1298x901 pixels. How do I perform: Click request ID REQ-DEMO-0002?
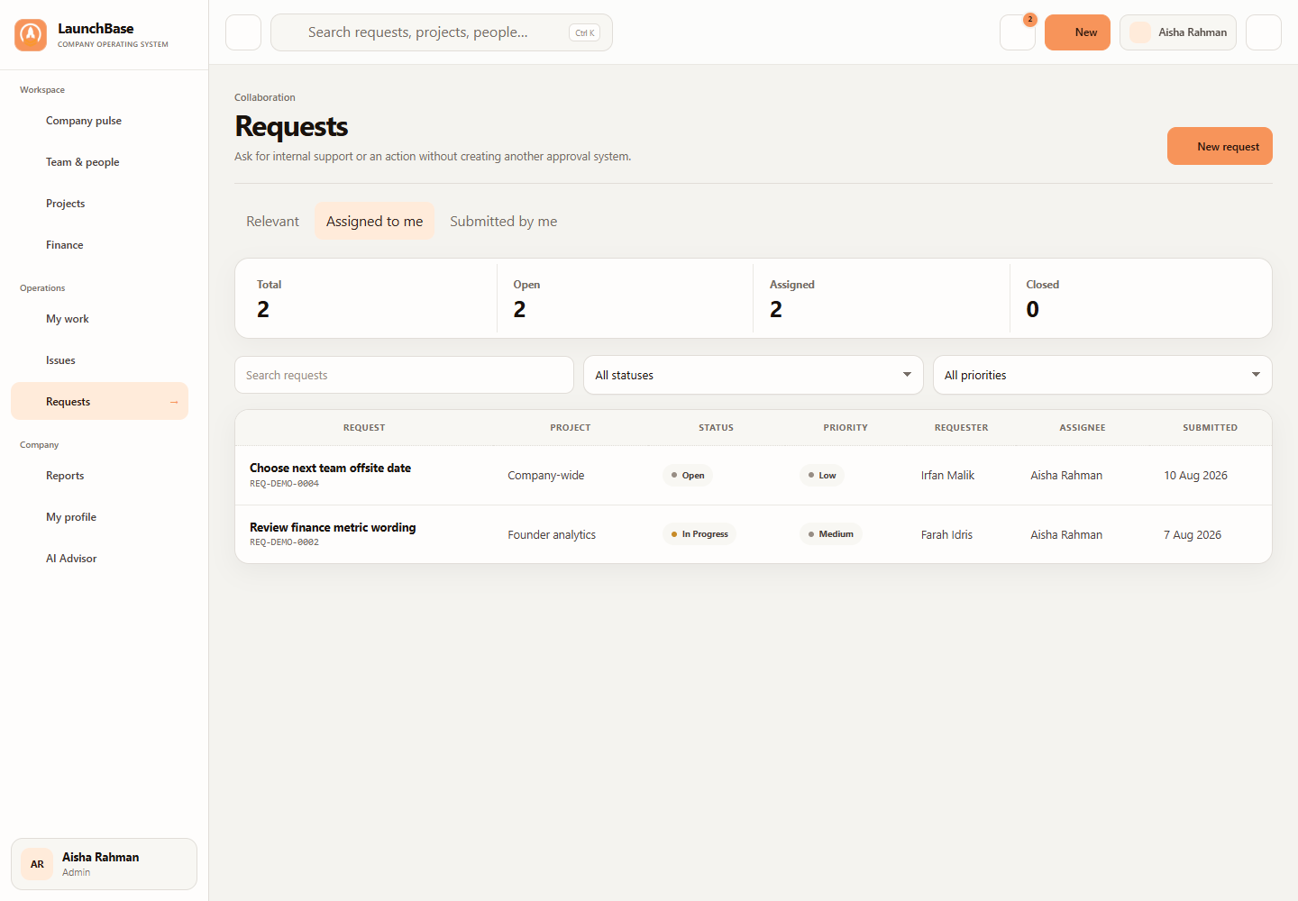284,542
